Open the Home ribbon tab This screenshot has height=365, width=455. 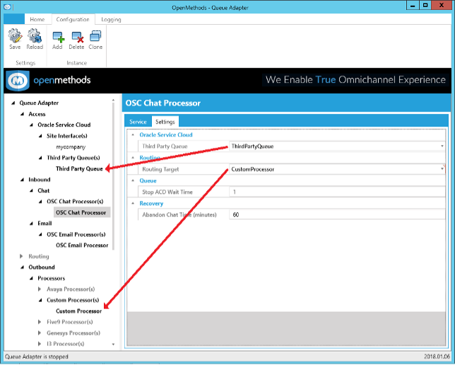[37, 20]
